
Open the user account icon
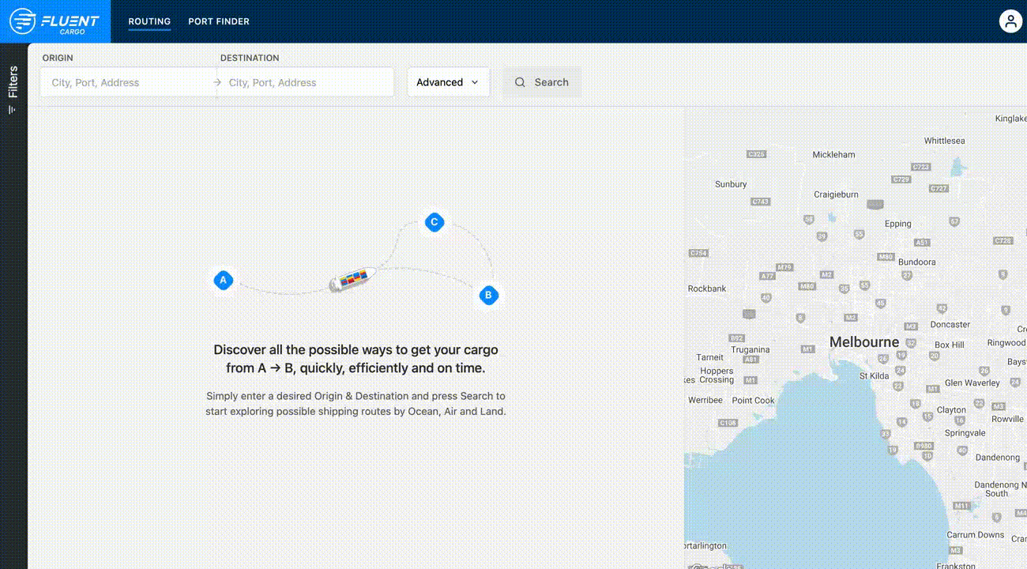tap(1010, 21)
